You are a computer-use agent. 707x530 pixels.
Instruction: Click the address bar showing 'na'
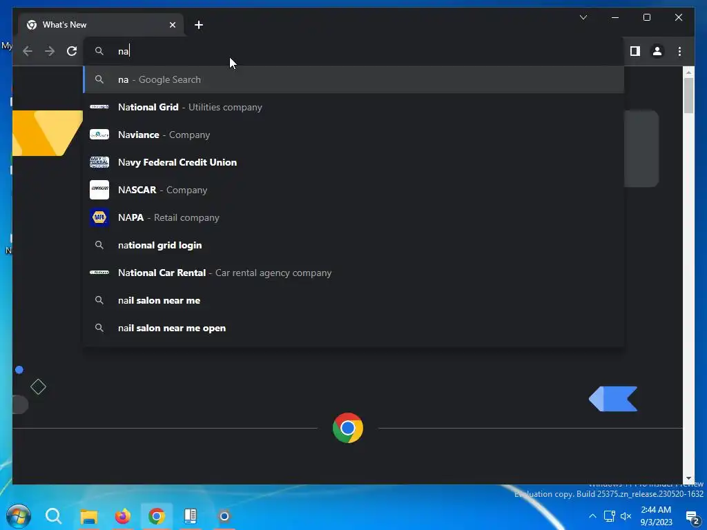click(353, 51)
